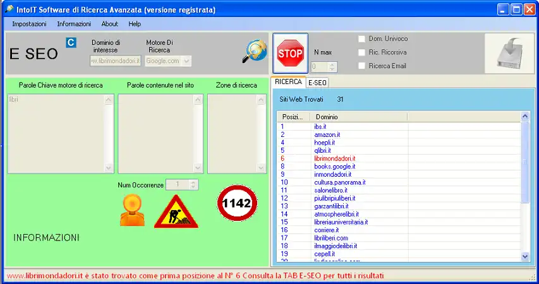Click the red status bar message

195,276
